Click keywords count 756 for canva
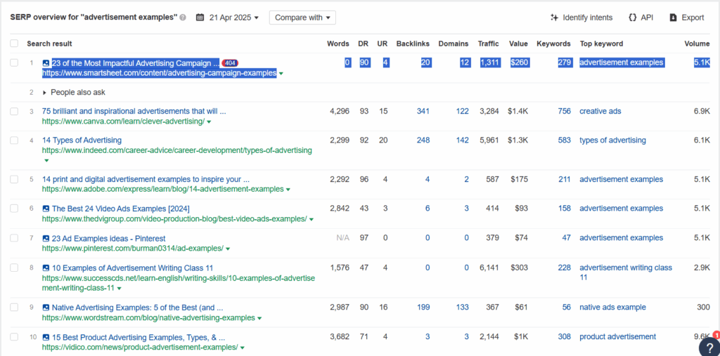The width and height of the screenshot is (720, 356). point(565,111)
